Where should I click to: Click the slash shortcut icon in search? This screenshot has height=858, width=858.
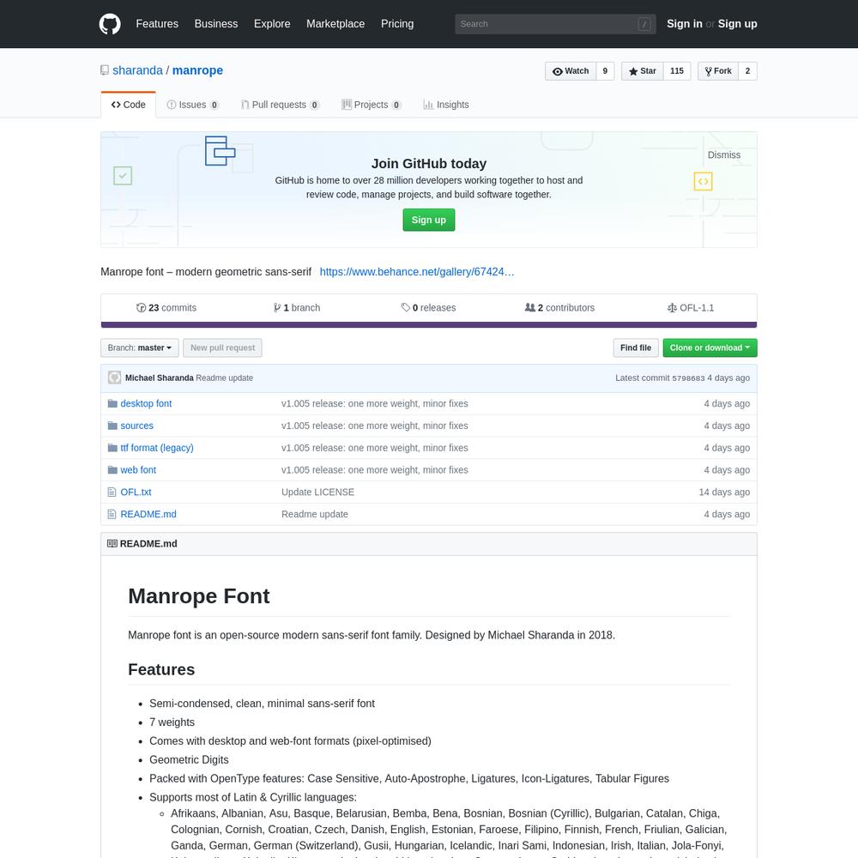[644, 24]
